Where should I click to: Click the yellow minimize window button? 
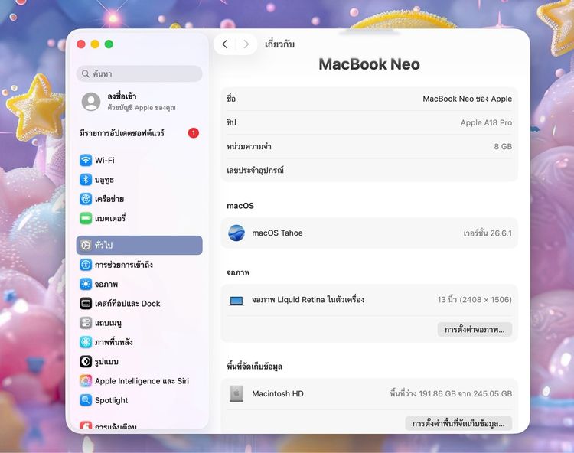click(x=95, y=44)
